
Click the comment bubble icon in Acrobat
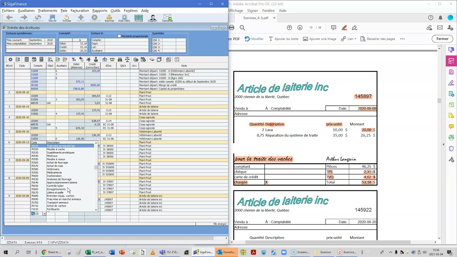click(334, 28)
